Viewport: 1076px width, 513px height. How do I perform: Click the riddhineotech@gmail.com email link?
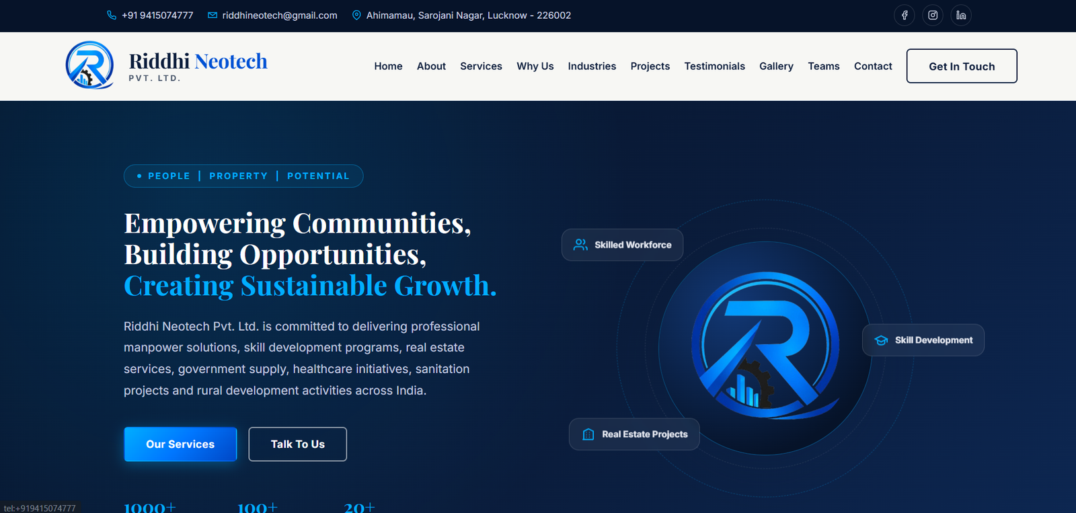tap(280, 15)
